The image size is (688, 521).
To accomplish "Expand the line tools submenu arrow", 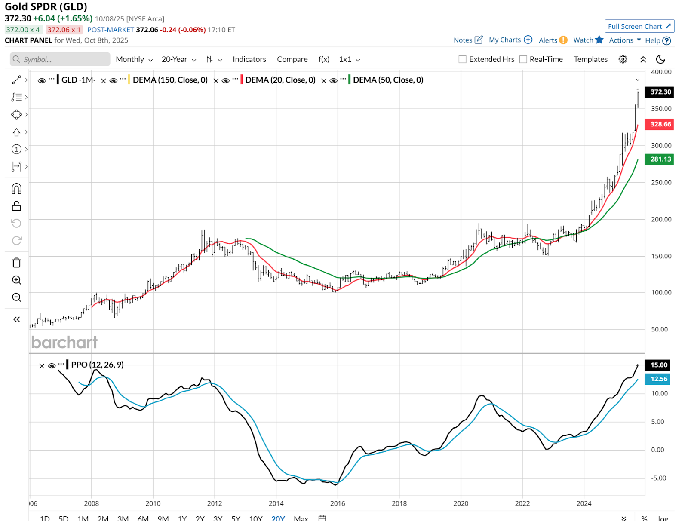I will (x=26, y=80).
